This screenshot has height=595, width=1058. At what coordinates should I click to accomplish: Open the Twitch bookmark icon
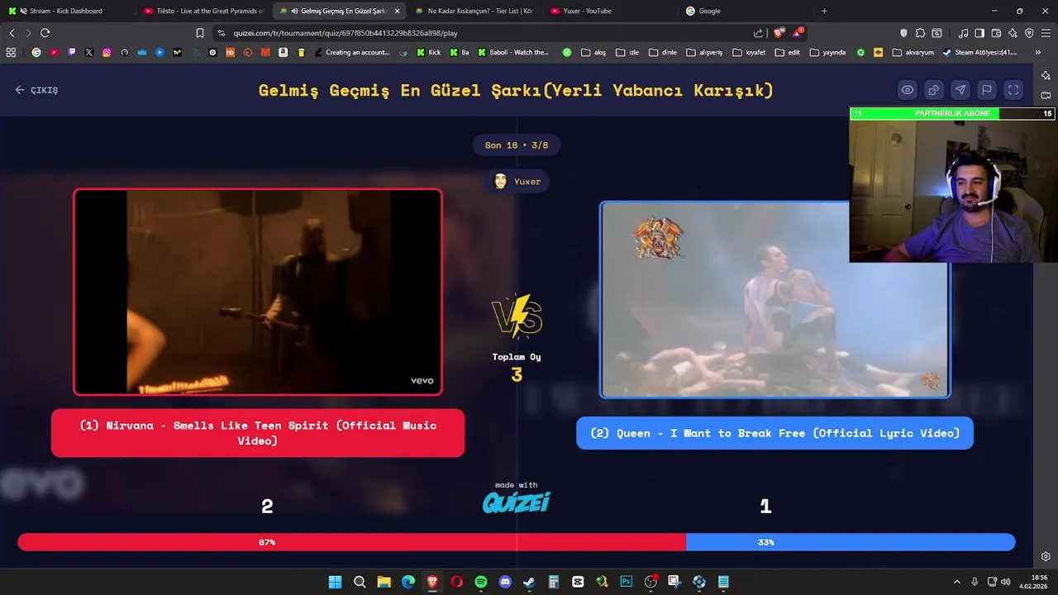pyautogui.click(x=72, y=52)
